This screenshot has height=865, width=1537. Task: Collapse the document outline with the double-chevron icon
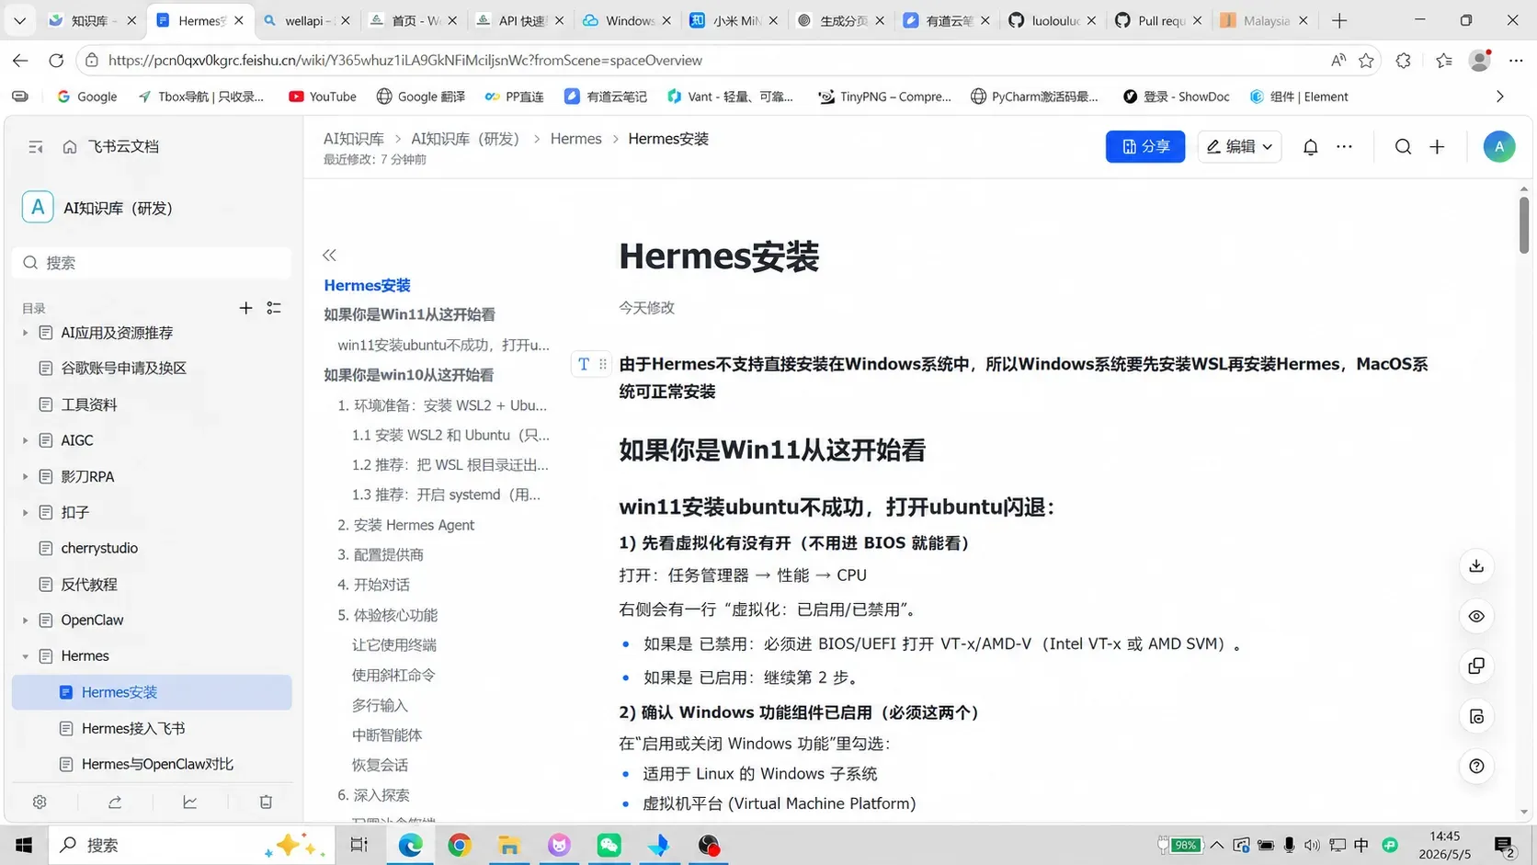coord(329,256)
